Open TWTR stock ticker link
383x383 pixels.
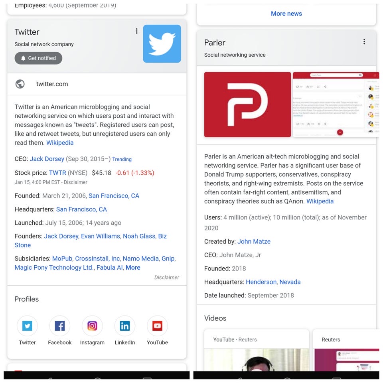point(57,173)
